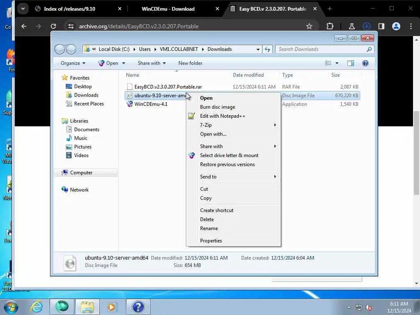
Task: Select Network in navigation pane
Action: (79, 190)
